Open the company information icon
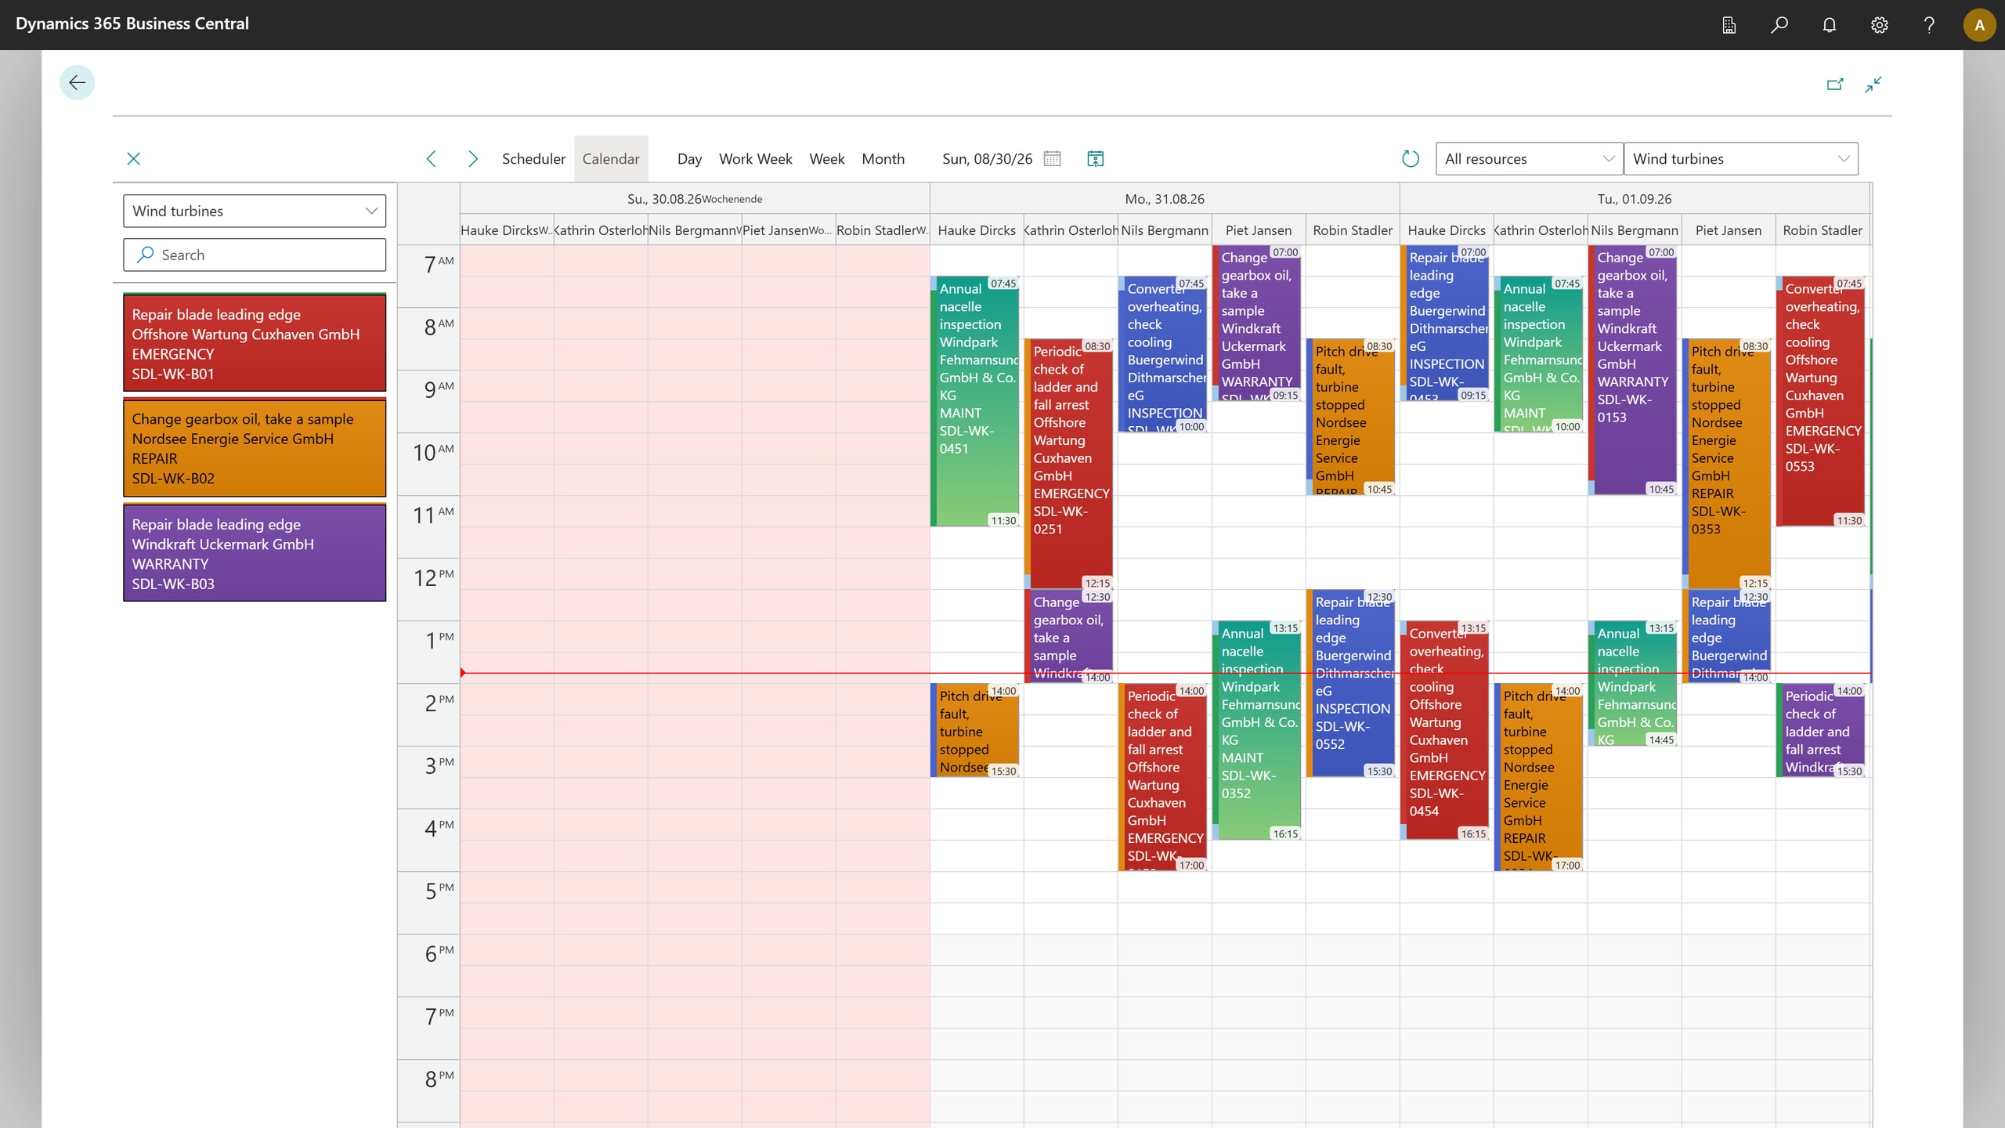Image resolution: width=2005 pixels, height=1128 pixels. 1729,25
